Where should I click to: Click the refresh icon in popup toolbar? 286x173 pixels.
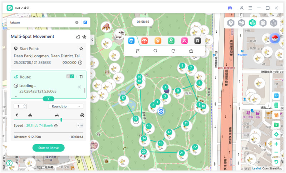pyautogui.click(x=173, y=51)
